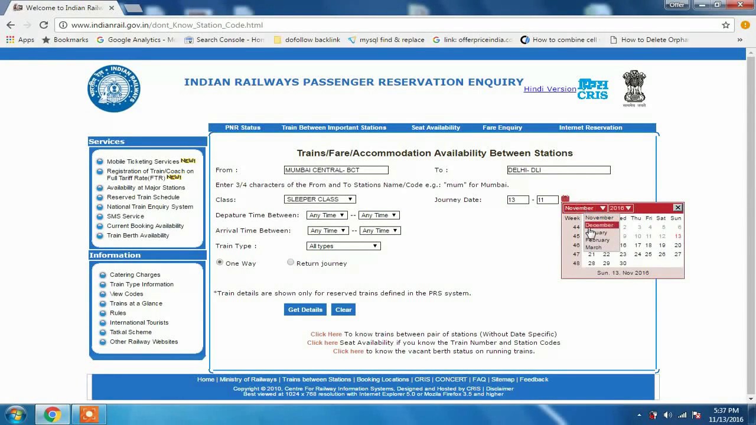This screenshot has width=756, height=425.
Task: Open Fare Enquiry tab
Action: point(502,127)
